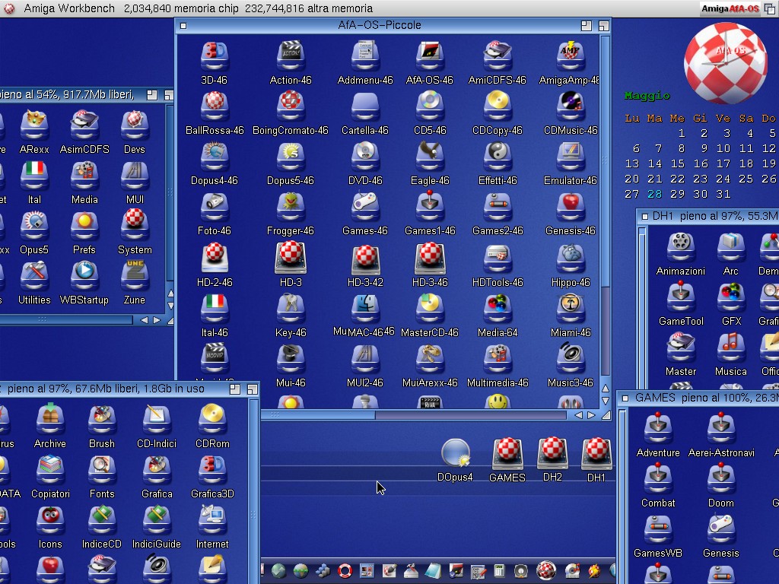Toggle depth gadget of AfA-OS-Piccole window
Screen dimensions: 779x584
(603, 25)
